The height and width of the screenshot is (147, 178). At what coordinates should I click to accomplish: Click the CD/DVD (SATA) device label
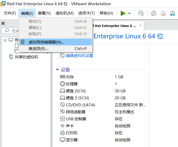(80, 105)
